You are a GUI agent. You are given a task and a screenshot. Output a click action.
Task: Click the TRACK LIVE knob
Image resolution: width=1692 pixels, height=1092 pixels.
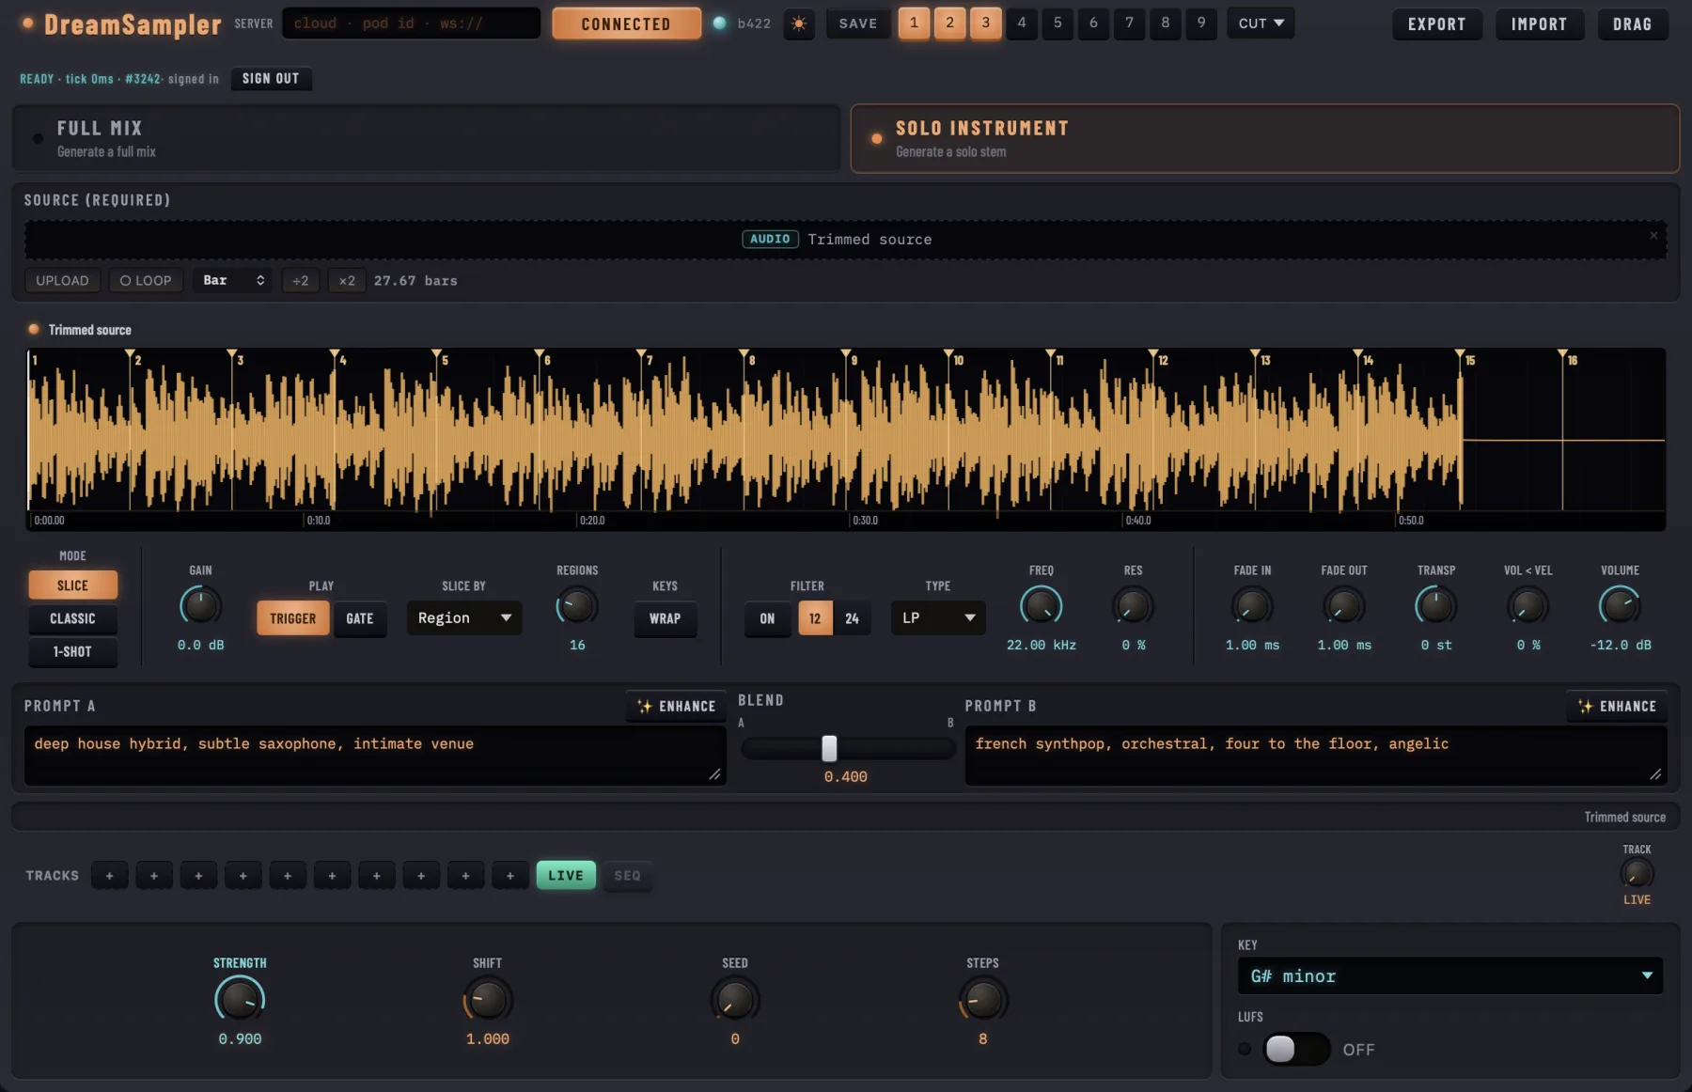[1637, 874]
